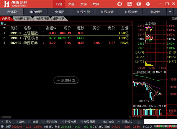Click the status bar round arrow icon
Screen dimensions: 177x129
tap(2, 127)
